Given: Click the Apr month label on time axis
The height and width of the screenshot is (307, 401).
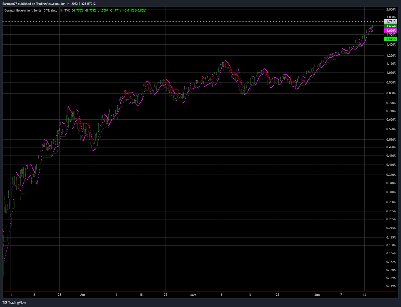Looking at the screenshot, I should coord(83,295).
